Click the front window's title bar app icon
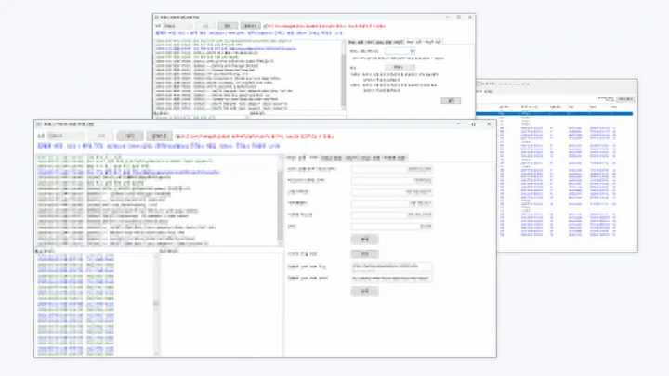The image size is (669, 376). (x=38, y=124)
